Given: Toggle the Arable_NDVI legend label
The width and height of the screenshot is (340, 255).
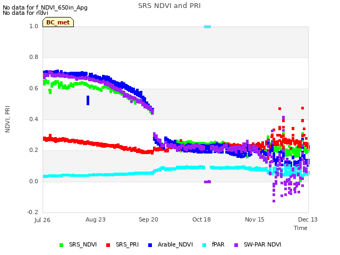Looking at the screenshot, I should (x=175, y=244).
